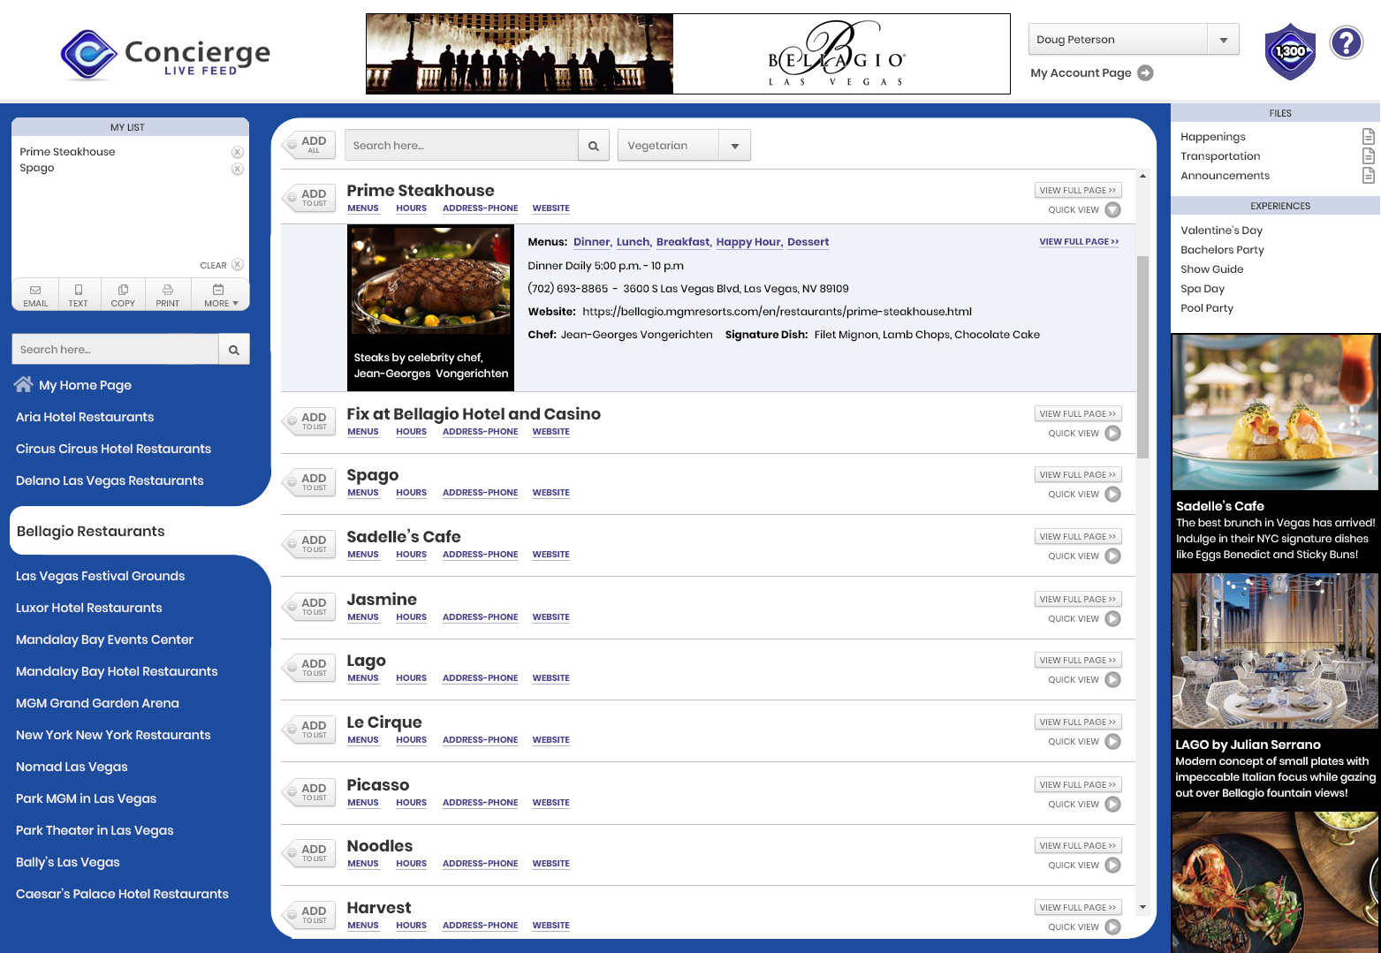Add Le Cirque to list
The width and height of the screenshot is (1381, 953).
click(309, 730)
